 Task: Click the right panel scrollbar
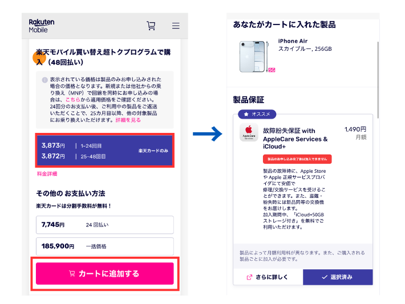pyautogui.click(x=378, y=80)
